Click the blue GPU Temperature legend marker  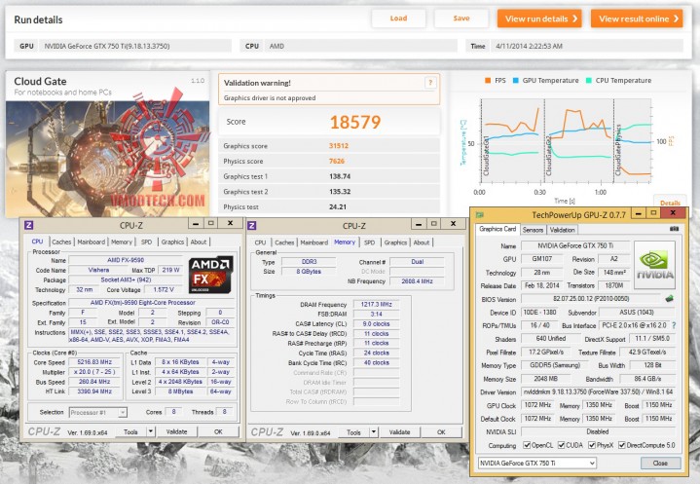coord(515,81)
